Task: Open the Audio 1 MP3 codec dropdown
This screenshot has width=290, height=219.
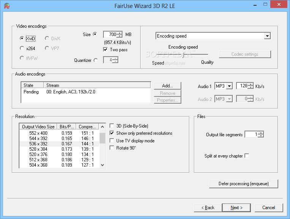Action: (229, 86)
